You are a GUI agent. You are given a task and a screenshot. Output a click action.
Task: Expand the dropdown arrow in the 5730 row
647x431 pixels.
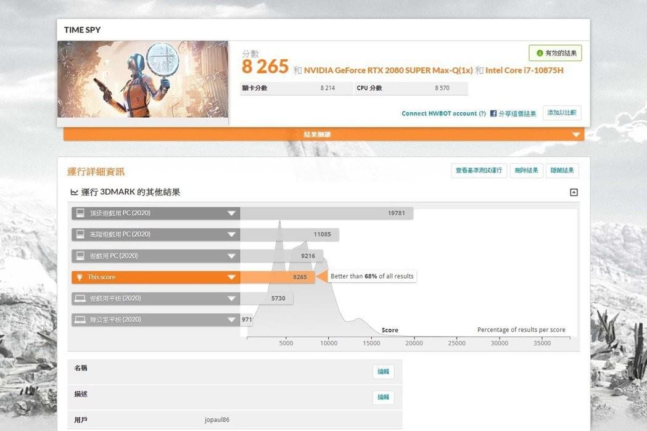pos(231,298)
